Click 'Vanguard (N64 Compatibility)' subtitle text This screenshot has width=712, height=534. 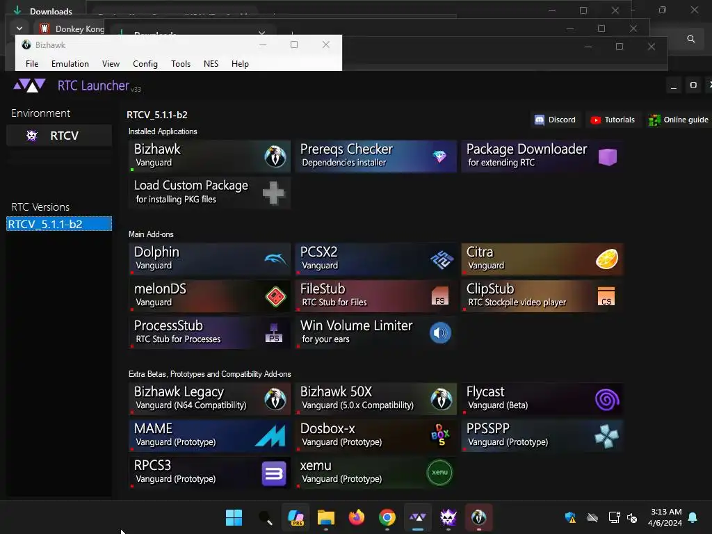coord(191,405)
